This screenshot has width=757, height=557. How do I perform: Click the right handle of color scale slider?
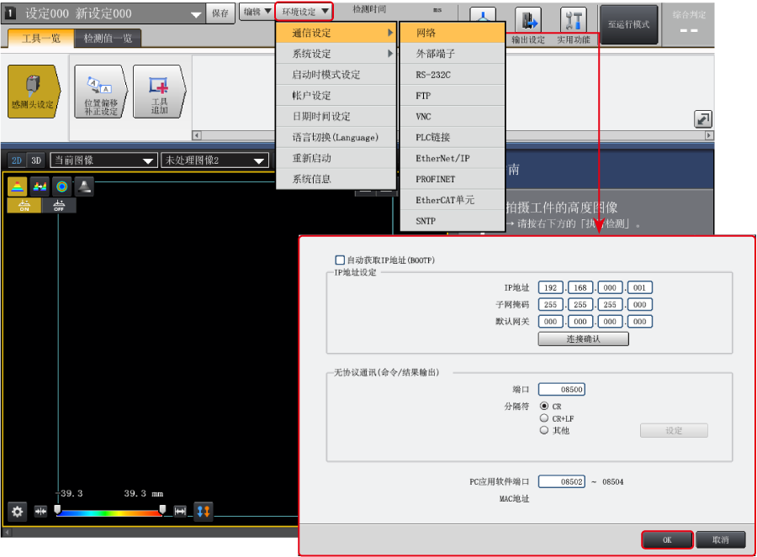[x=162, y=510]
